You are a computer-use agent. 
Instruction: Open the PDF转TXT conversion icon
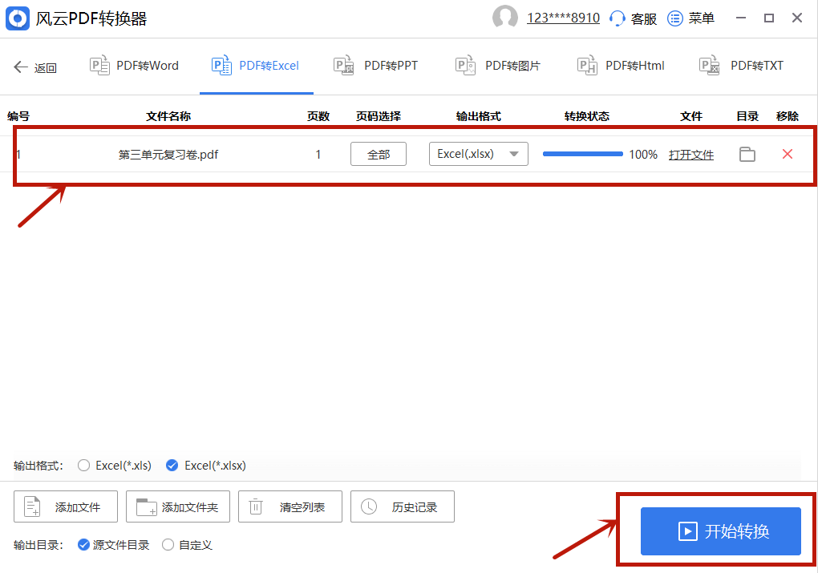point(709,66)
